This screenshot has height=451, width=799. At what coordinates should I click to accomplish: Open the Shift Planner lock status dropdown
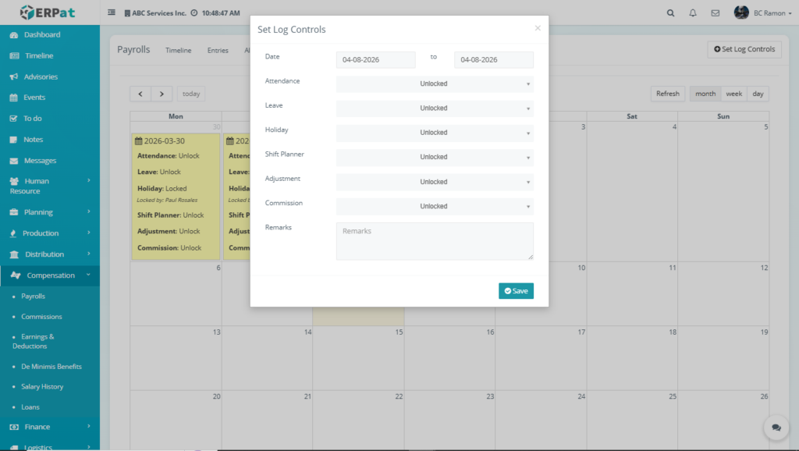click(x=435, y=157)
